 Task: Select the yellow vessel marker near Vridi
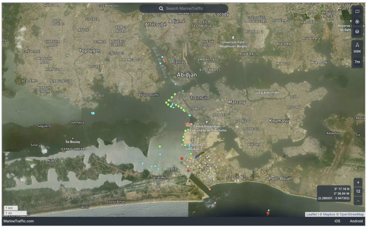[x=191, y=158]
